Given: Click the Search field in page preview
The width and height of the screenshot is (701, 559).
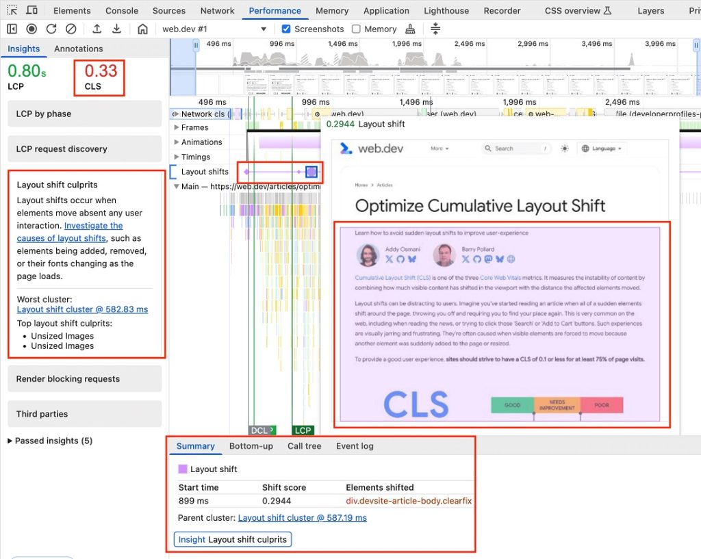Looking at the screenshot, I should (517, 148).
